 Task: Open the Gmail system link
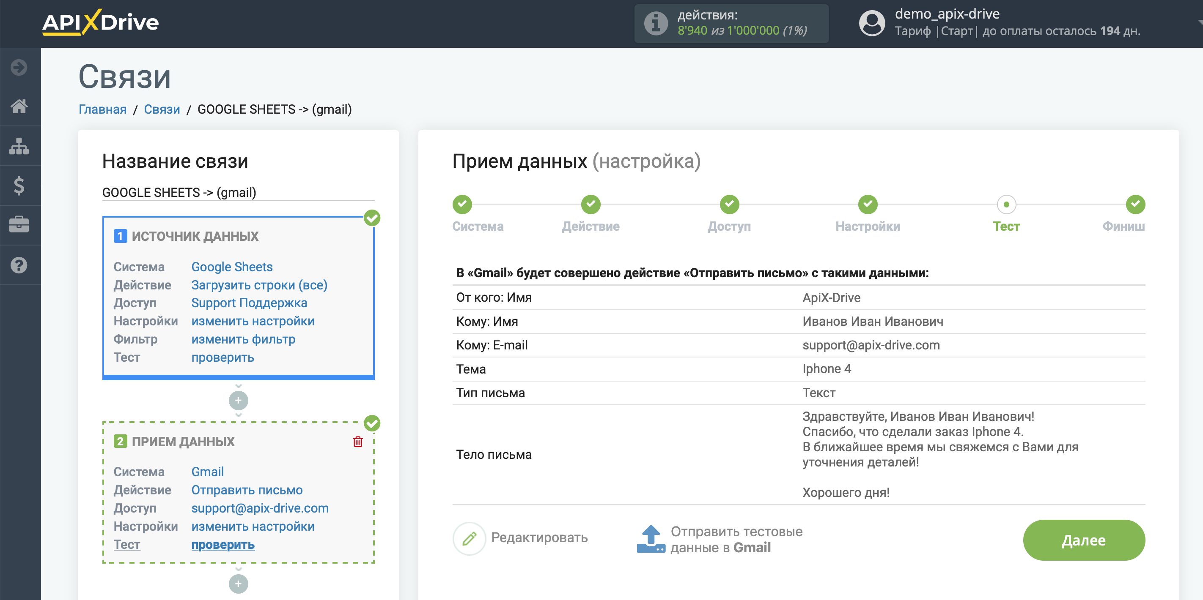coord(207,472)
